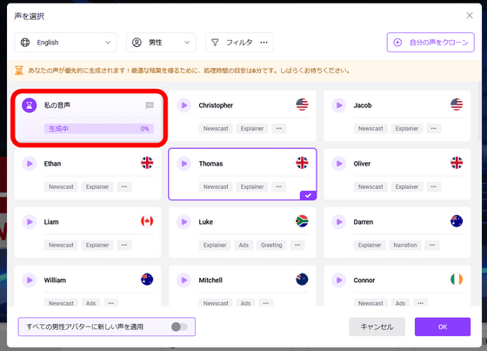Confirm selection with OK button
The image size is (487, 351).
[443, 327]
